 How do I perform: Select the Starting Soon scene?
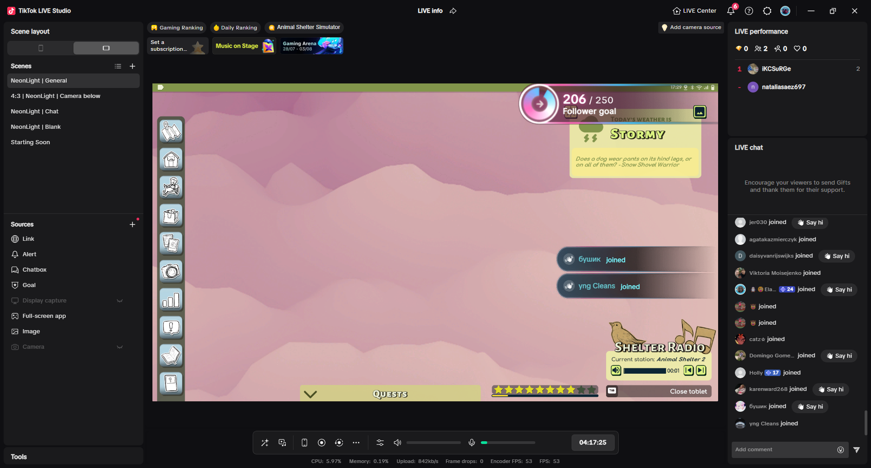click(x=73, y=142)
